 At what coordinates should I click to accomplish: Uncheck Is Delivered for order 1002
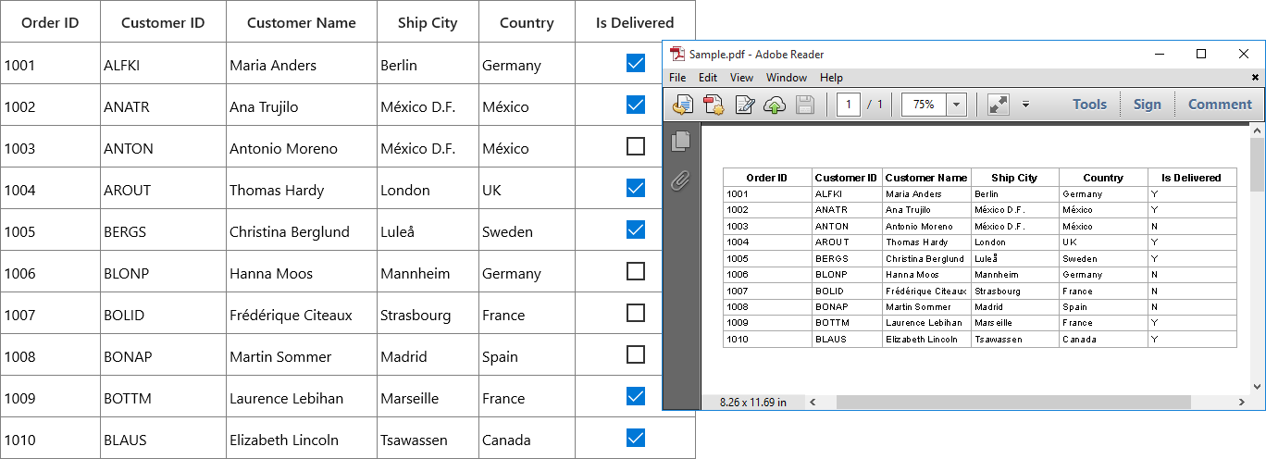point(636,105)
